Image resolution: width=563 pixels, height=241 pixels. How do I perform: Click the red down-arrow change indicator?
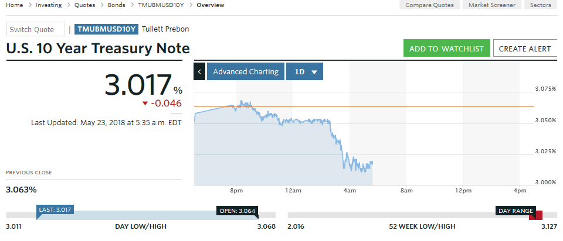(x=145, y=104)
